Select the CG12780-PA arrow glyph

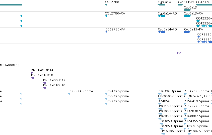point(106,32)
